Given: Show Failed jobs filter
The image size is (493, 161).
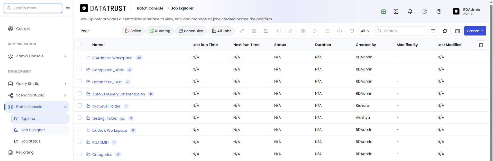Looking at the screenshot, I should coord(133,31).
